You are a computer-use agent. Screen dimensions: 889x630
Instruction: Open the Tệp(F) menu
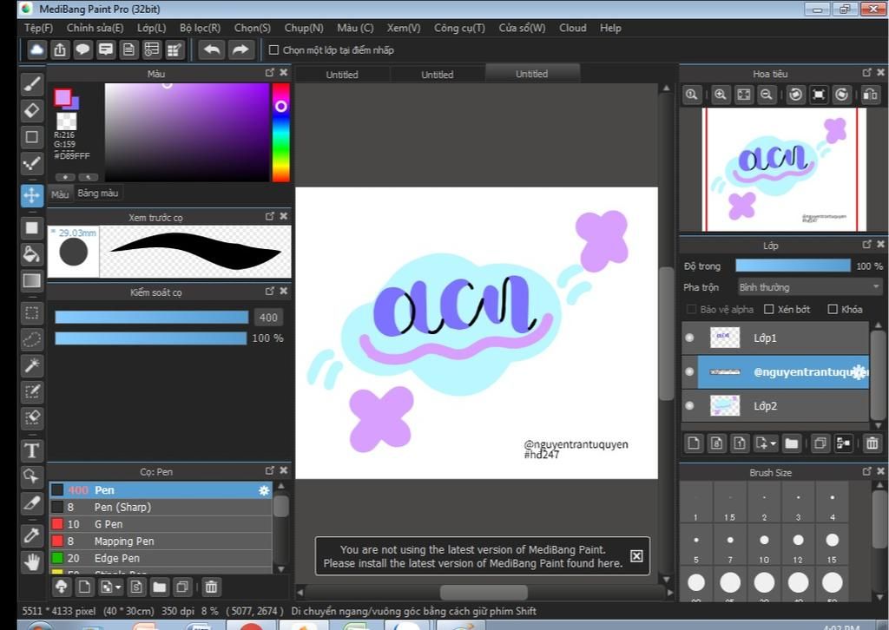coord(38,28)
